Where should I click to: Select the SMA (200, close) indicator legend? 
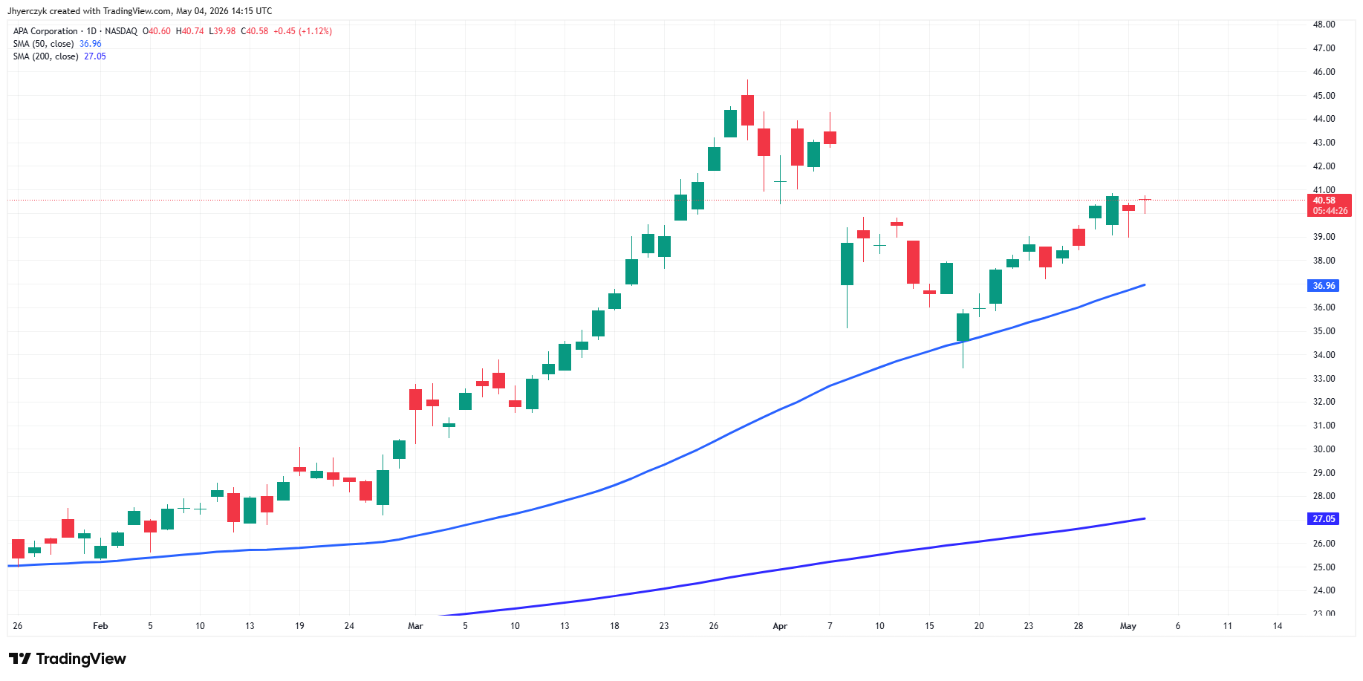[45, 56]
